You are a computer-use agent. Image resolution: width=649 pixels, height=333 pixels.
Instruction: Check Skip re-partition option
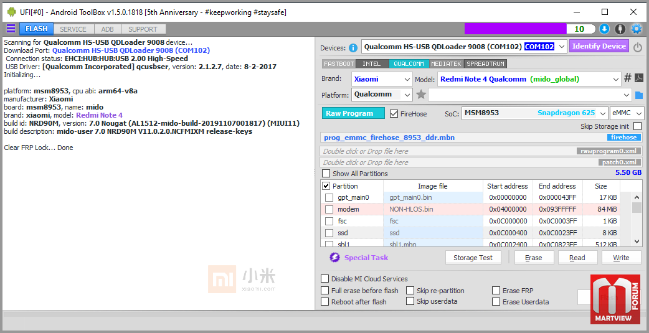[x=410, y=291]
